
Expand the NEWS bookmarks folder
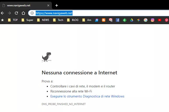43,20
